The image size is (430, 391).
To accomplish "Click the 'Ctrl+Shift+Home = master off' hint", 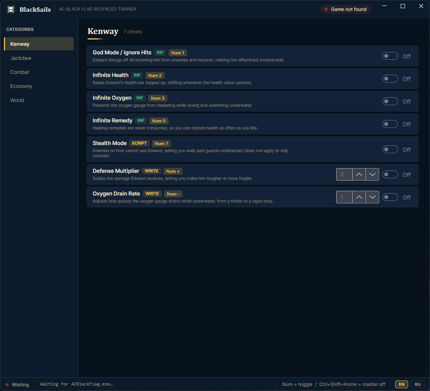I will click(x=352, y=384).
